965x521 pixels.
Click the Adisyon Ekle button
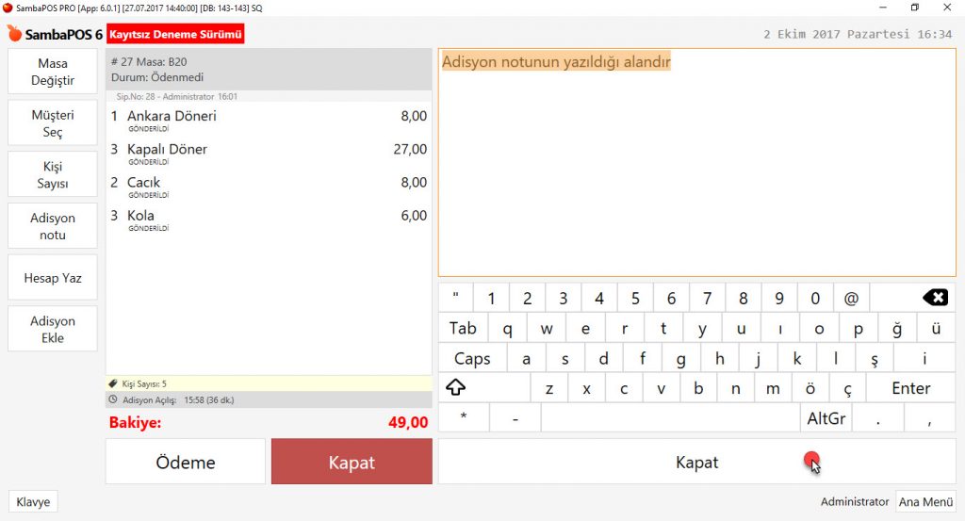click(53, 329)
